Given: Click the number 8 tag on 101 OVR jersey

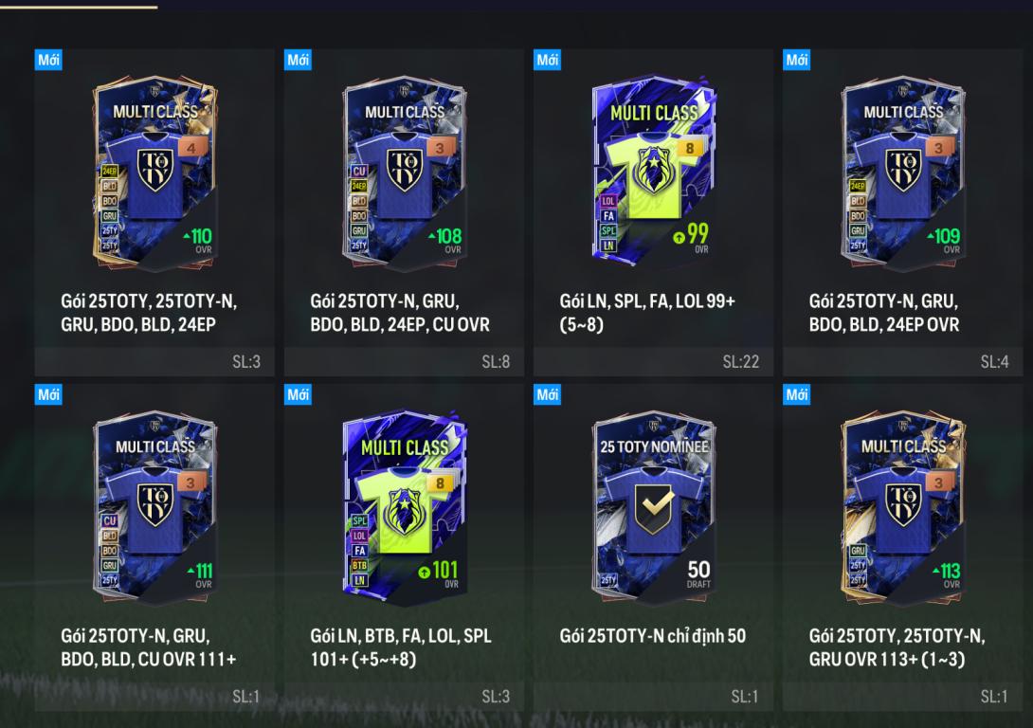Looking at the screenshot, I should pyautogui.click(x=440, y=482).
